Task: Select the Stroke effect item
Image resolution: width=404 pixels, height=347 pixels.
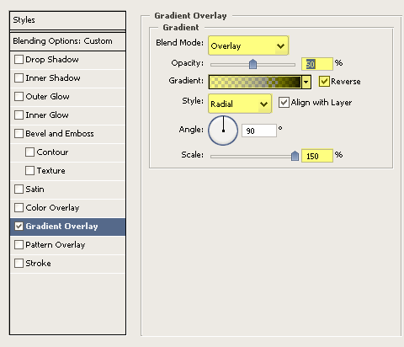Action: tap(67, 264)
